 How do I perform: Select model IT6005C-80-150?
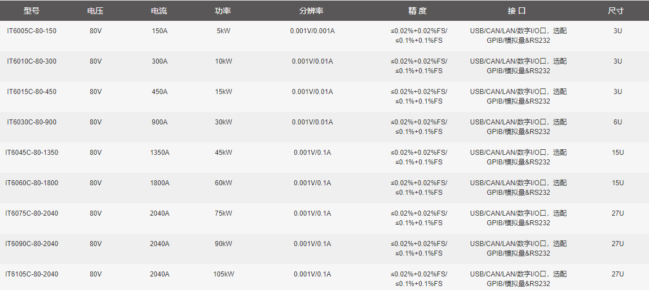[x=32, y=31]
